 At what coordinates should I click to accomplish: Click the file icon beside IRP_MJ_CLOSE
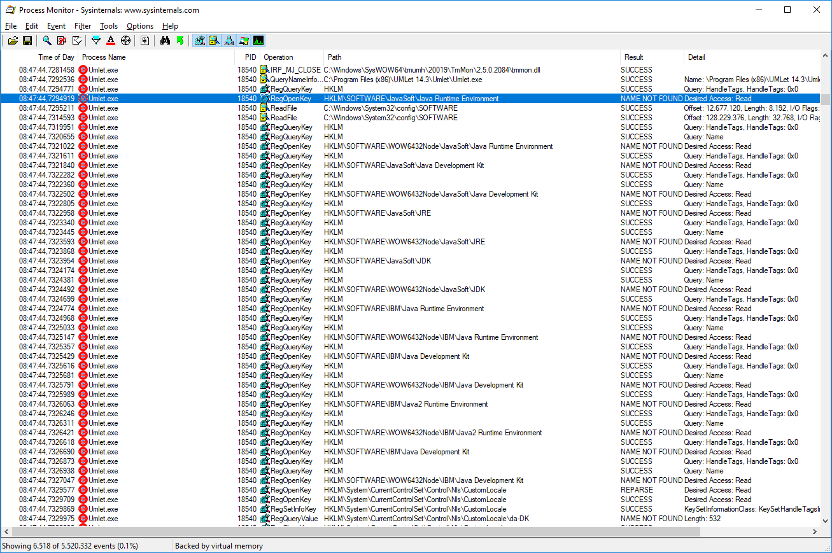click(x=265, y=70)
